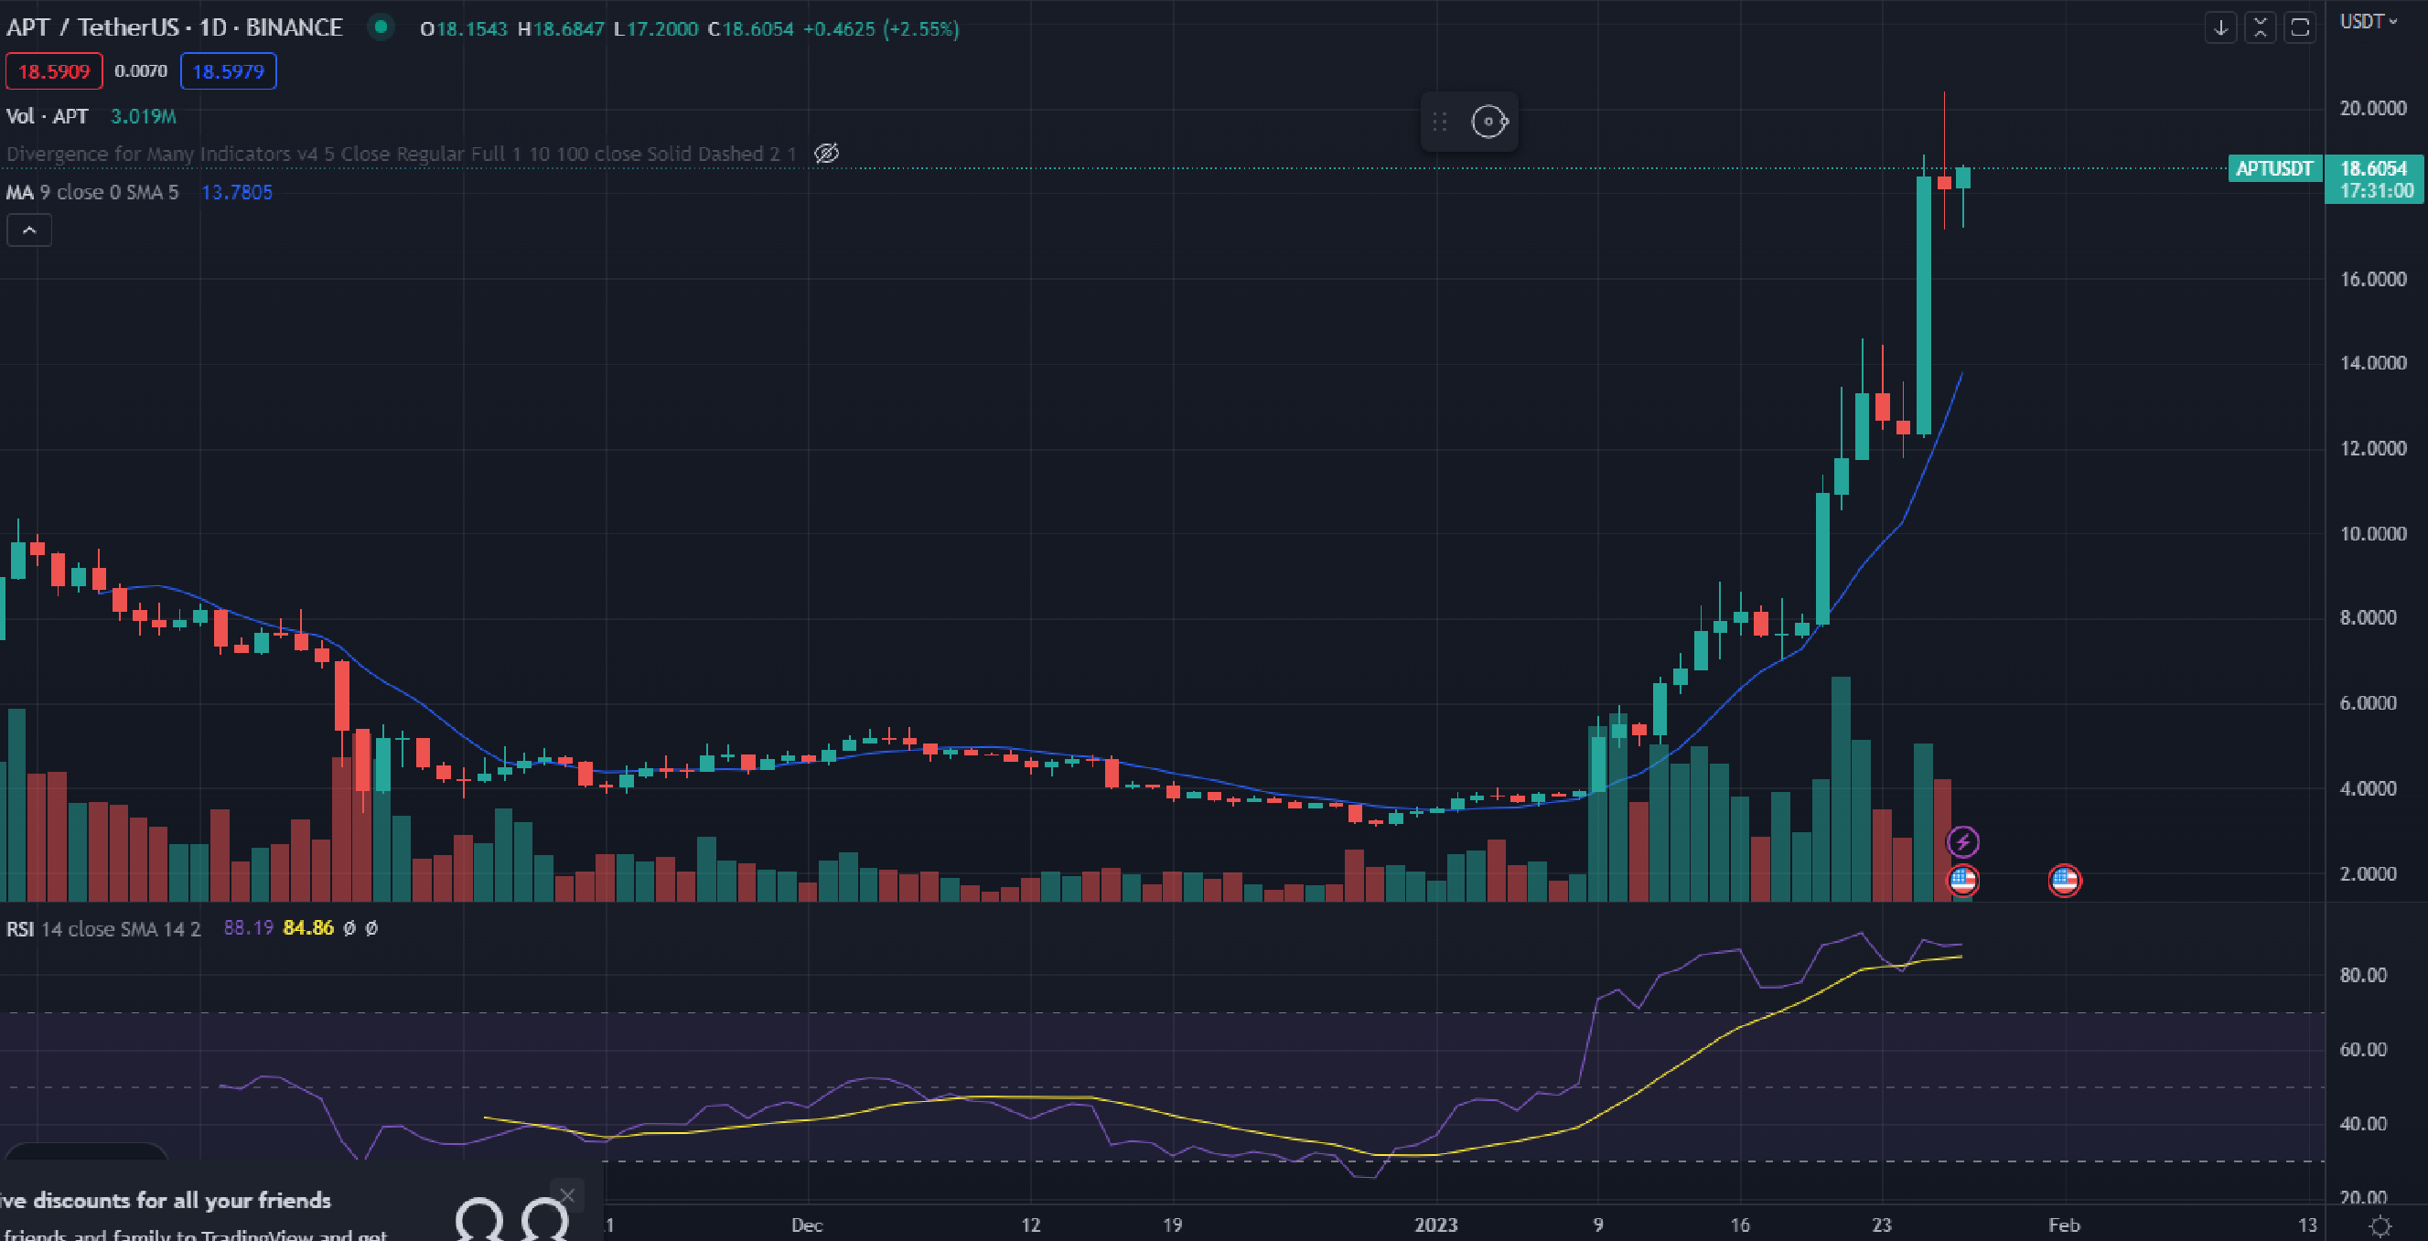Image resolution: width=2428 pixels, height=1241 pixels.
Task: Maximize the chart pane with the frame icon
Action: click(x=2300, y=27)
